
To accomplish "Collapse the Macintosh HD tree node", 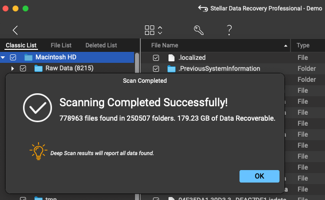I will (x=3, y=57).
